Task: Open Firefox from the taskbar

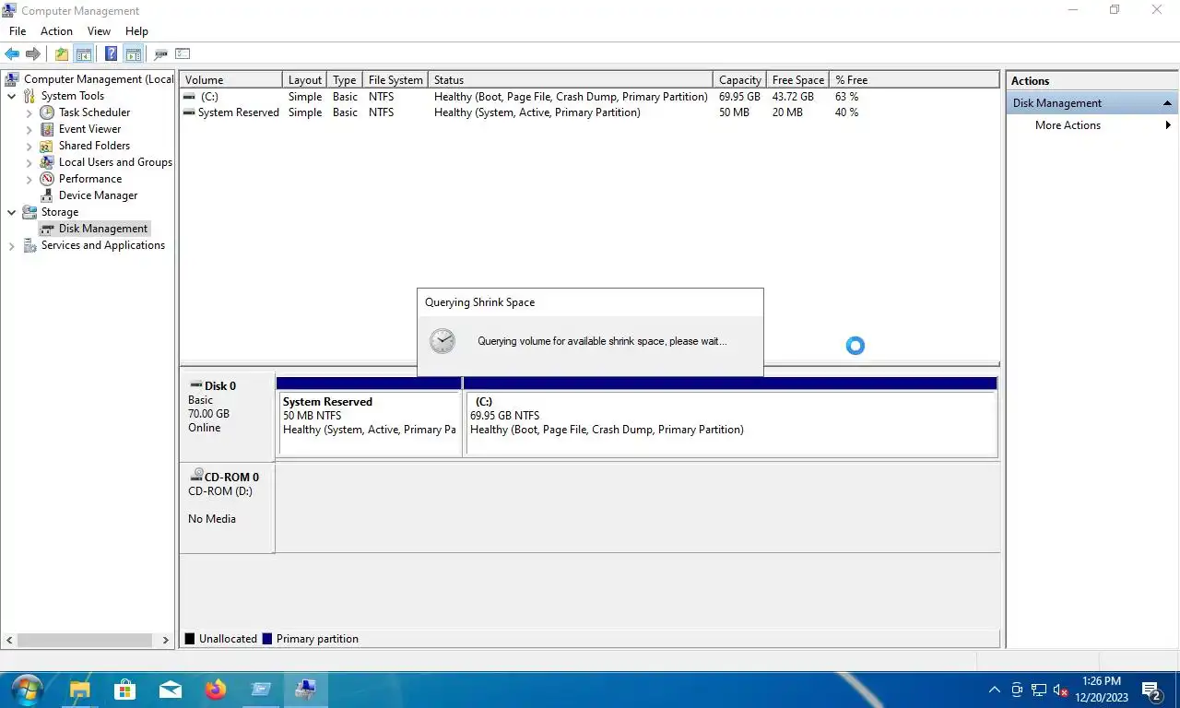Action: click(x=216, y=690)
